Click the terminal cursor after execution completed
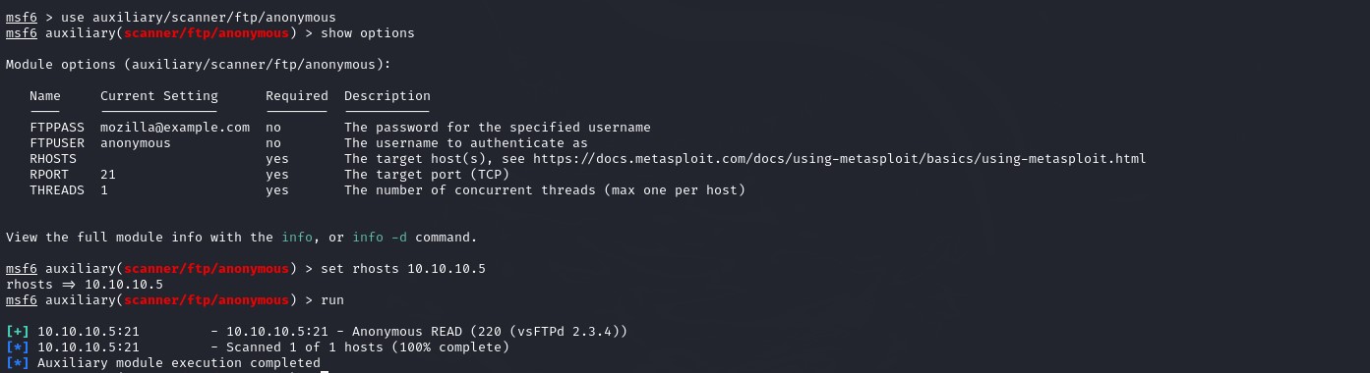The width and height of the screenshot is (1370, 373). click(x=325, y=363)
